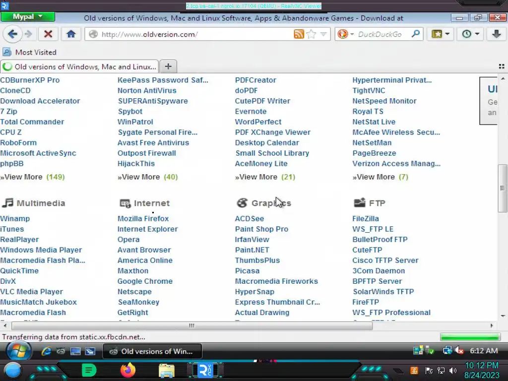Image resolution: width=508 pixels, height=381 pixels.
Task: Open the Winamp link
Action: (x=15, y=219)
